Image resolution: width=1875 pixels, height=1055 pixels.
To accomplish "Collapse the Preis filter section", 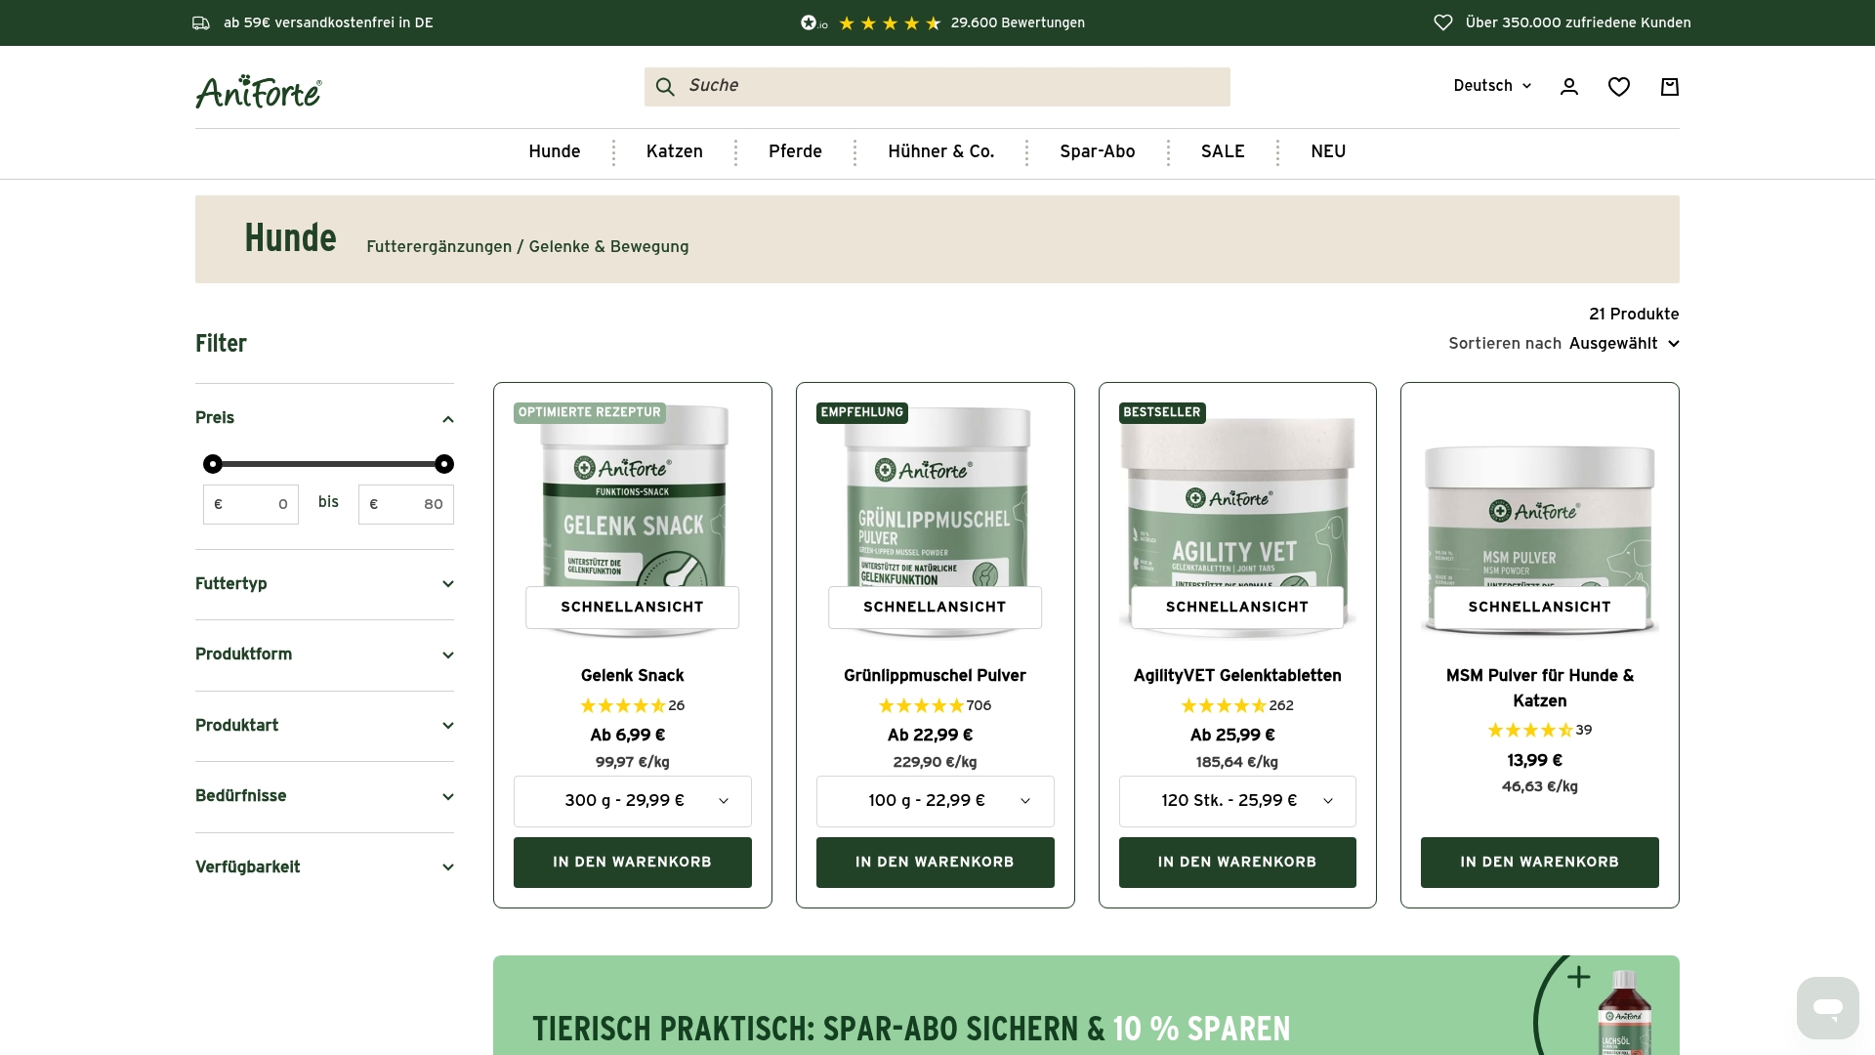I will (448, 418).
